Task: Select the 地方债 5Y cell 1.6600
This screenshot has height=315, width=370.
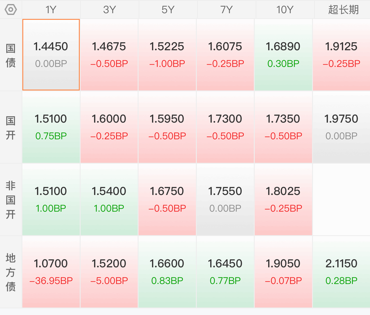Action: 167,272
